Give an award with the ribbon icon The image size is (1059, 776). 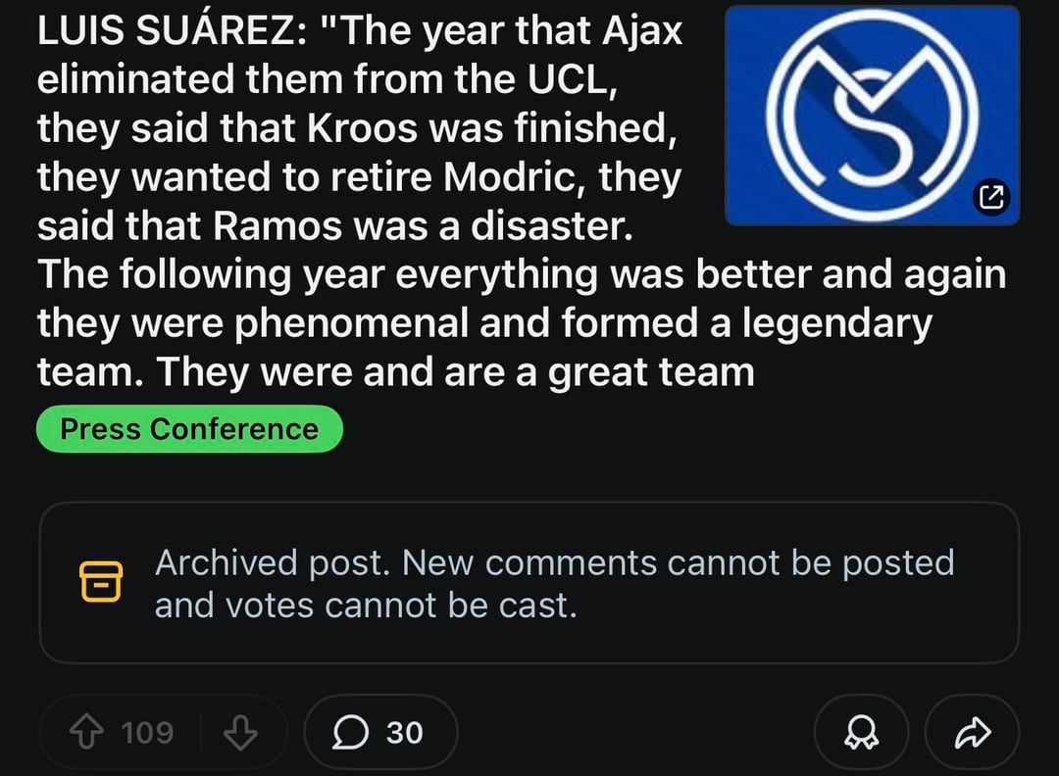tap(861, 732)
